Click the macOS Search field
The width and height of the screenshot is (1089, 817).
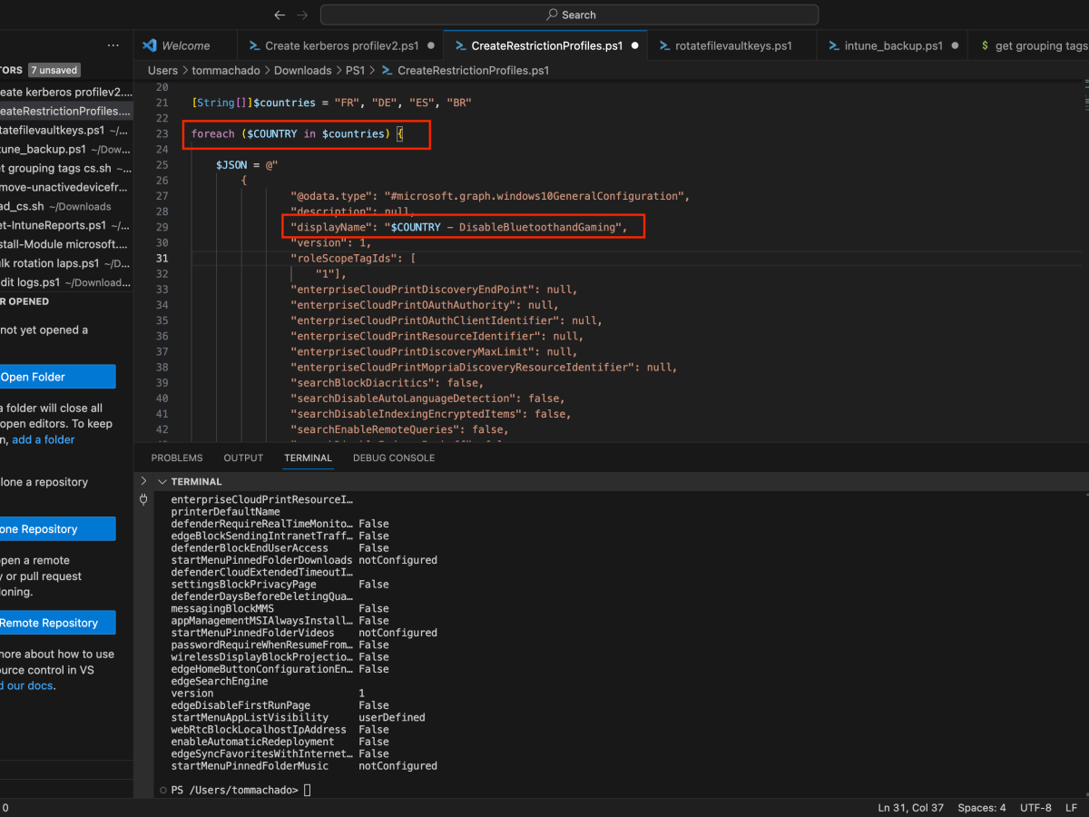tap(570, 15)
